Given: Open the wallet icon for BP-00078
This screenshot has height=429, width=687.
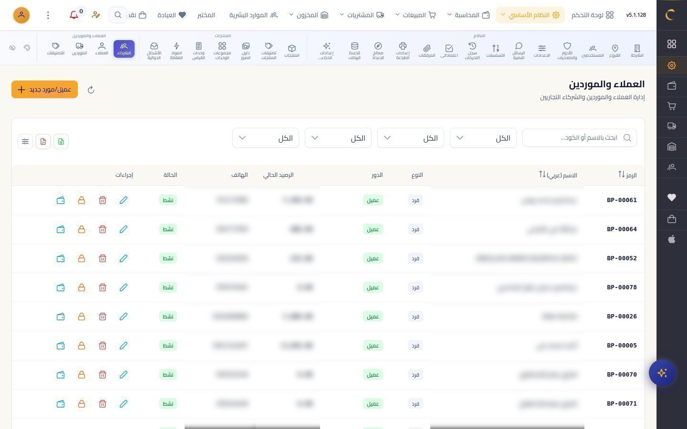Looking at the screenshot, I should (61, 287).
